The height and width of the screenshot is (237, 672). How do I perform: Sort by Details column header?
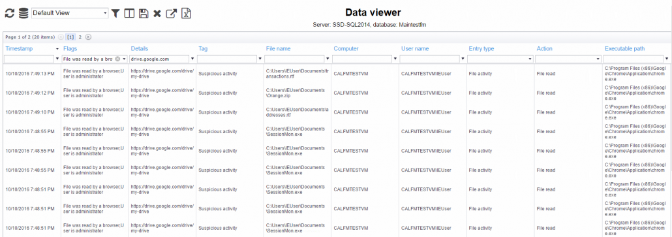click(139, 49)
